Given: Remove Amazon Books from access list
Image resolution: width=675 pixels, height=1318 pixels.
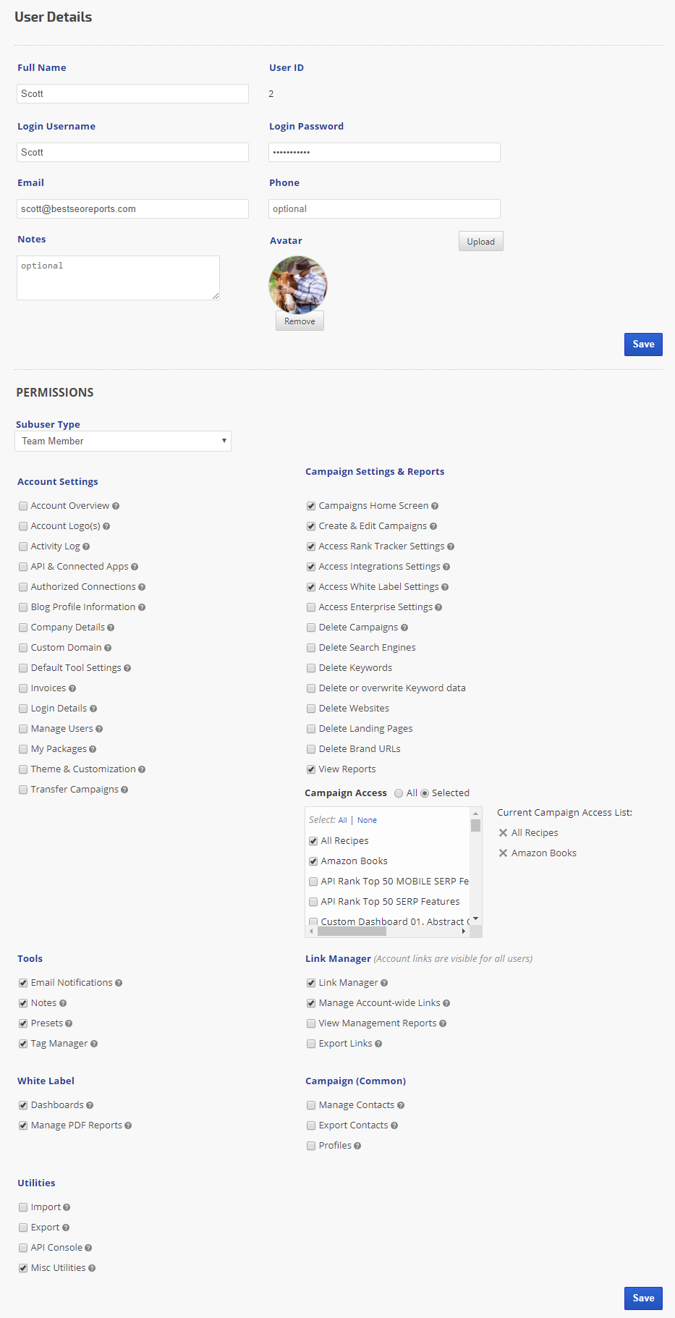Looking at the screenshot, I should 503,853.
